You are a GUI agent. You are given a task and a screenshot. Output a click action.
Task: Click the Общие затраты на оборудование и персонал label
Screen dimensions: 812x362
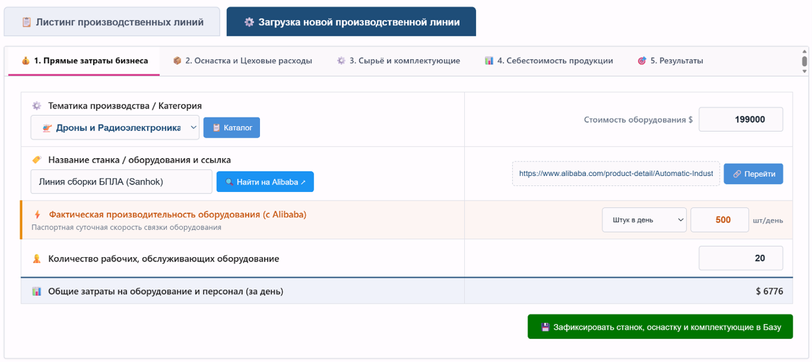166,291
